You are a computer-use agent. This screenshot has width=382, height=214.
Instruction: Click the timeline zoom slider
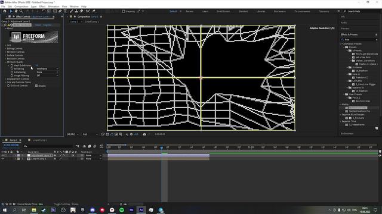pos(121,204)
